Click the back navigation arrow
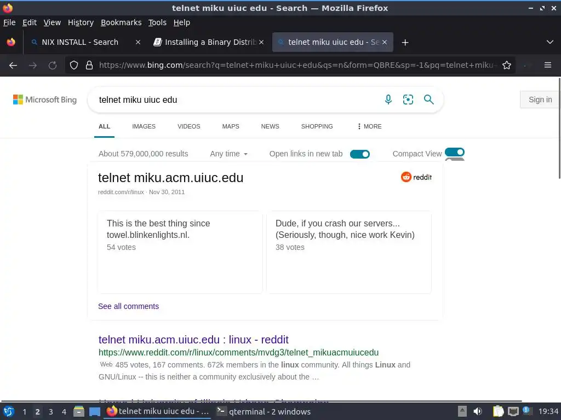561x420 pixels. point(13,66)
